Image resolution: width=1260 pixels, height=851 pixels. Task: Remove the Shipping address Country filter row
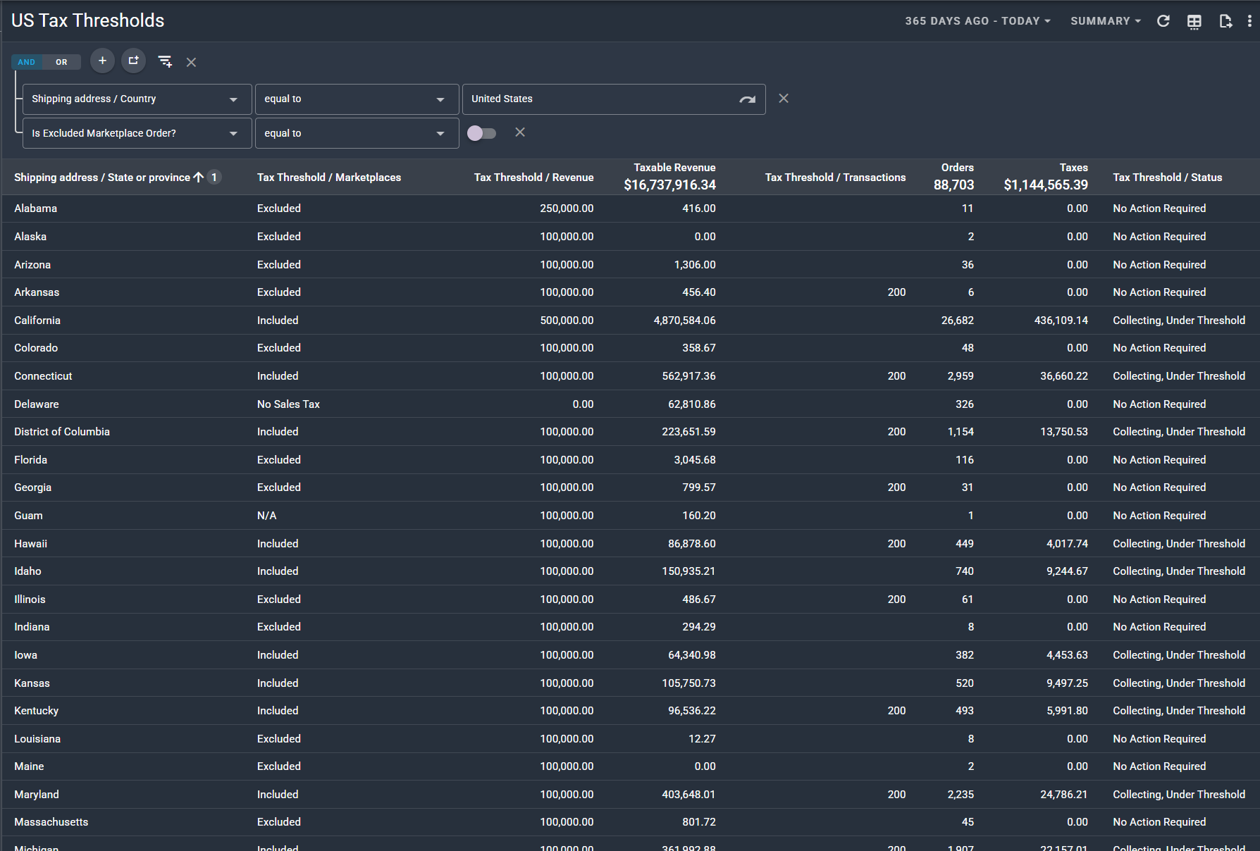783,99
